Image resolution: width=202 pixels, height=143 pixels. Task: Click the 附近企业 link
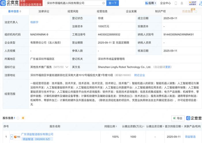point(139,75)
